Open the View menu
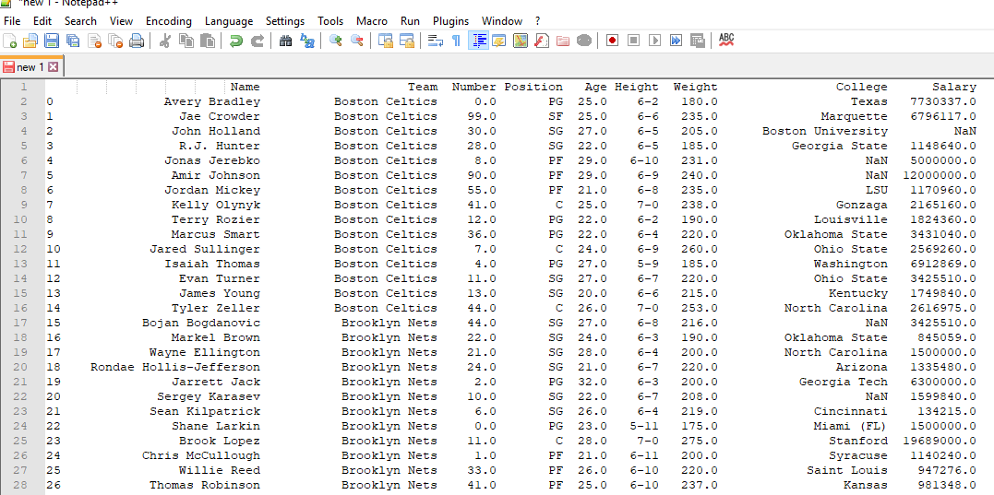 pos(121,21)
